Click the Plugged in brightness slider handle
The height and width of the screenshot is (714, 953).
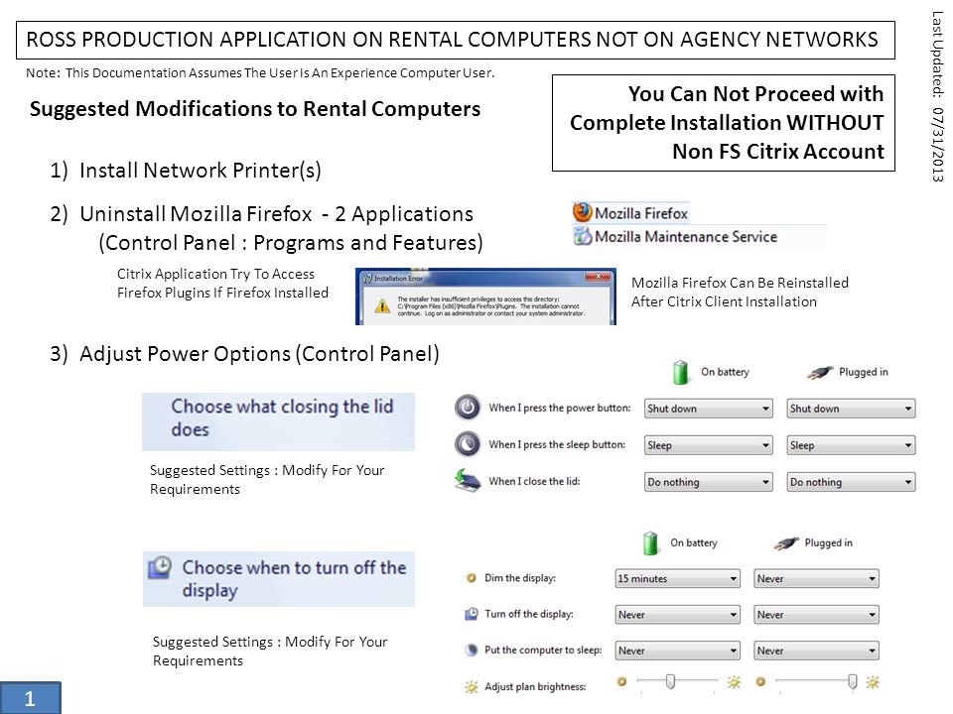pos(852,682)
